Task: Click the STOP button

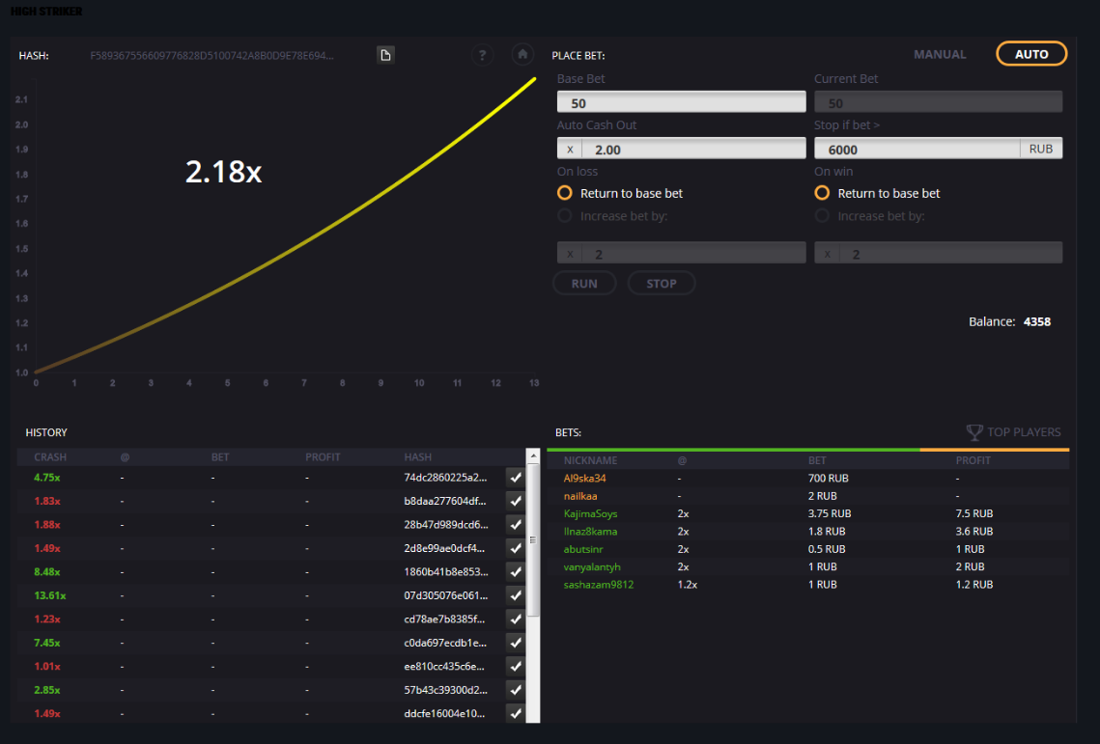Action: (x=661, y=284)
